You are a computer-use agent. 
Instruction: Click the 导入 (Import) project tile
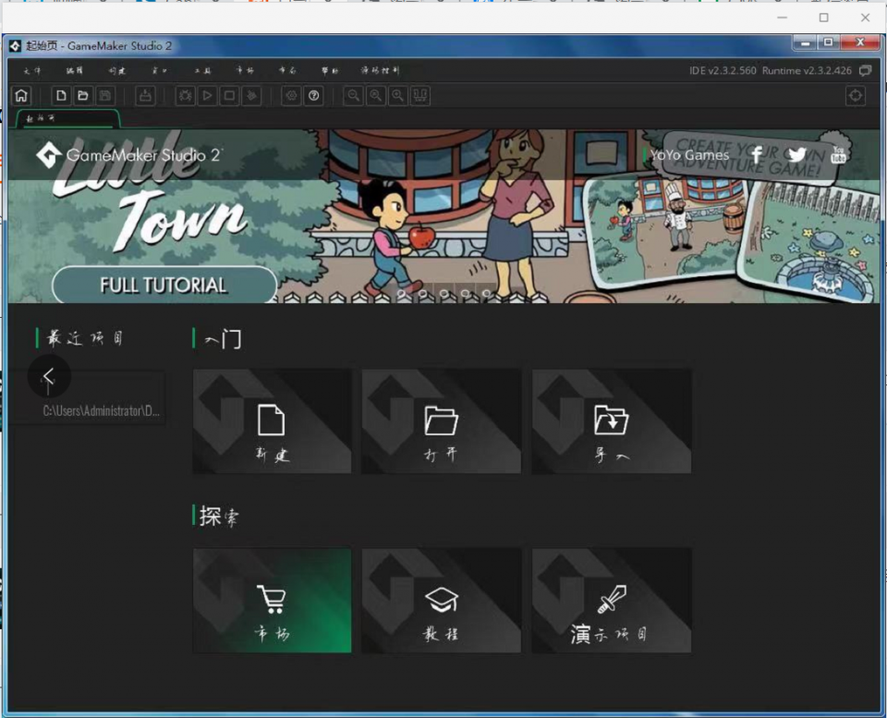click(x=612, y=421)
